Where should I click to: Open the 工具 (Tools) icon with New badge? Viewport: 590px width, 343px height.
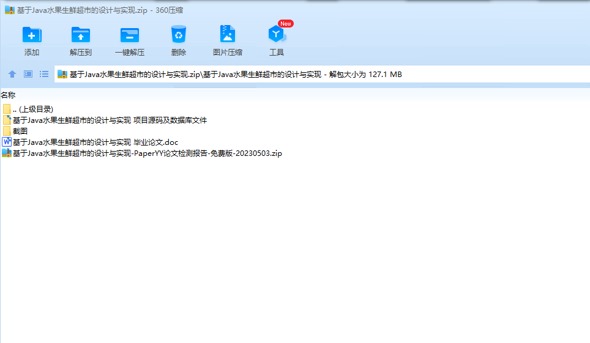[x=277, y=34]
